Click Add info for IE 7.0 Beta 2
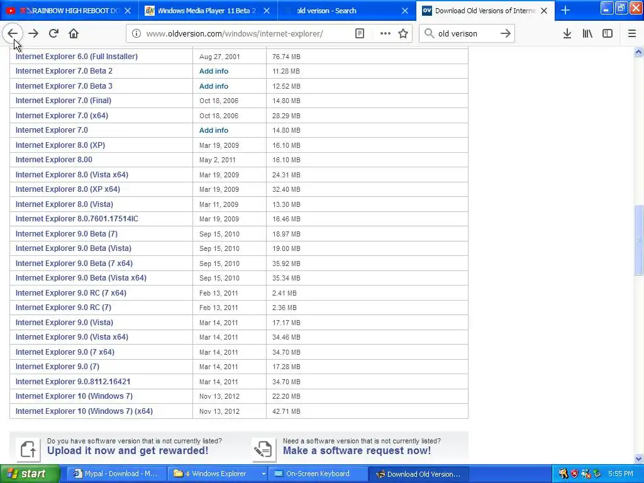This screenshot has height=483, width=644. [x=214, y=71]
